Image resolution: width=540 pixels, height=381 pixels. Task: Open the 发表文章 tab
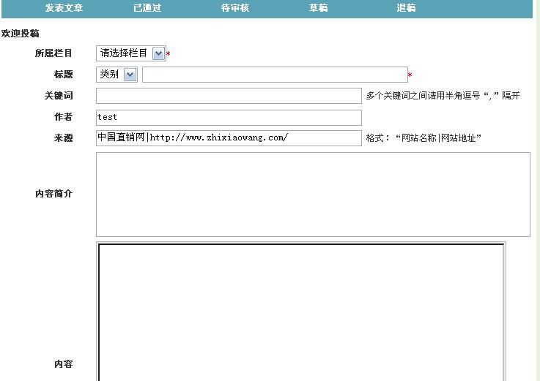[64, 8]
